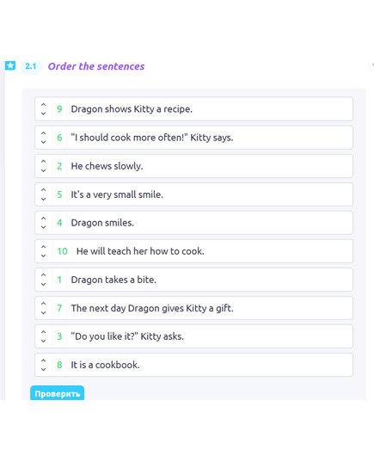
Task: Move 'Dragon takes a bite' down
Action: point(43,284)
